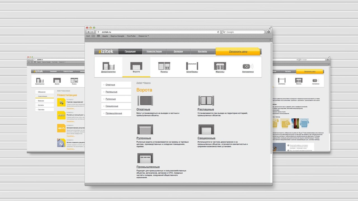Switch to the Дилерам menu tab

click(178, 52)
